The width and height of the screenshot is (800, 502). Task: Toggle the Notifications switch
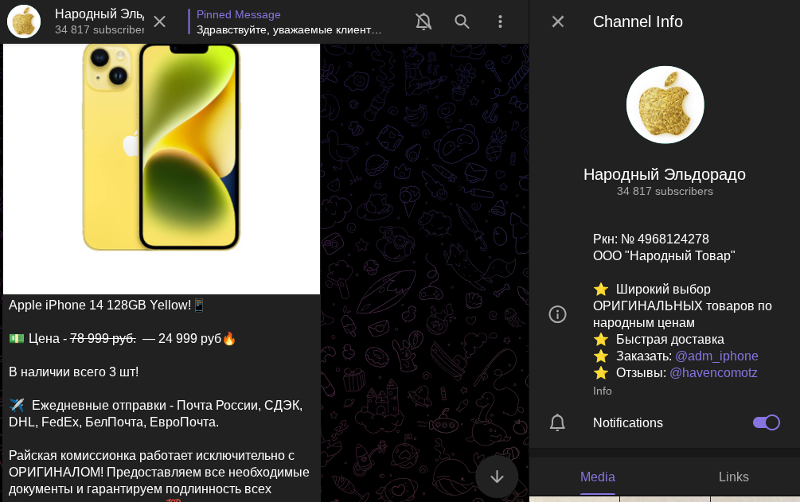click(766, 422)
